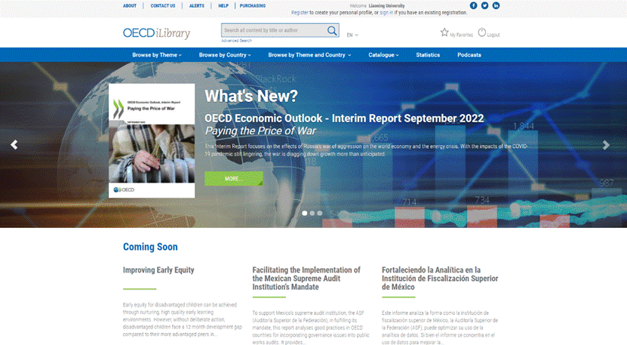
Task: Click the Logout power icon
Action: tap(482, 32)
